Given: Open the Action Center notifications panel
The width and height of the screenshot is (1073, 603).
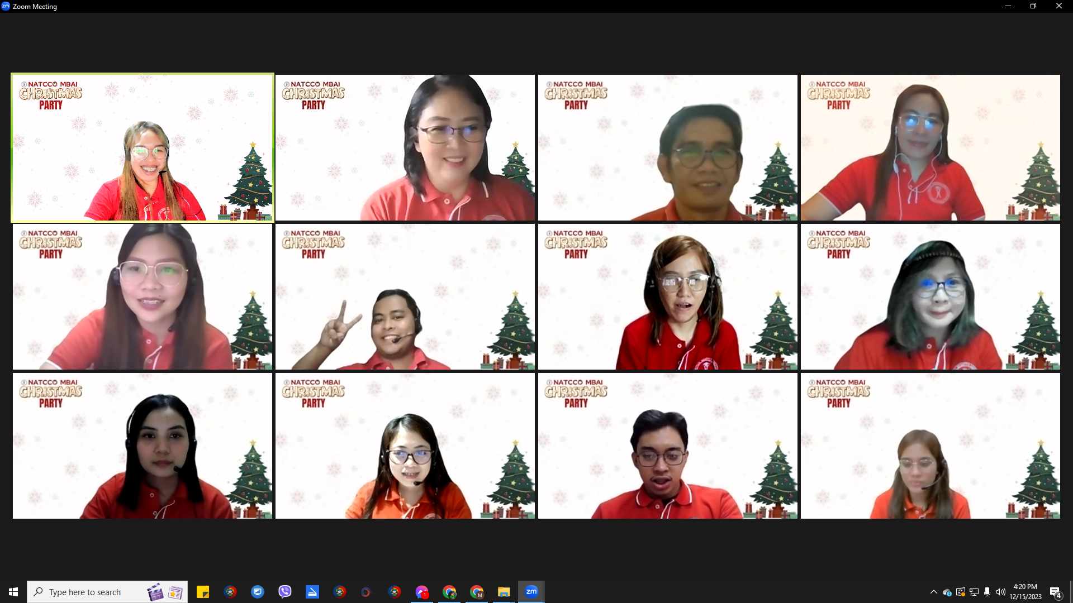Looking at the screenshot, I should (x=1055, y=592).
